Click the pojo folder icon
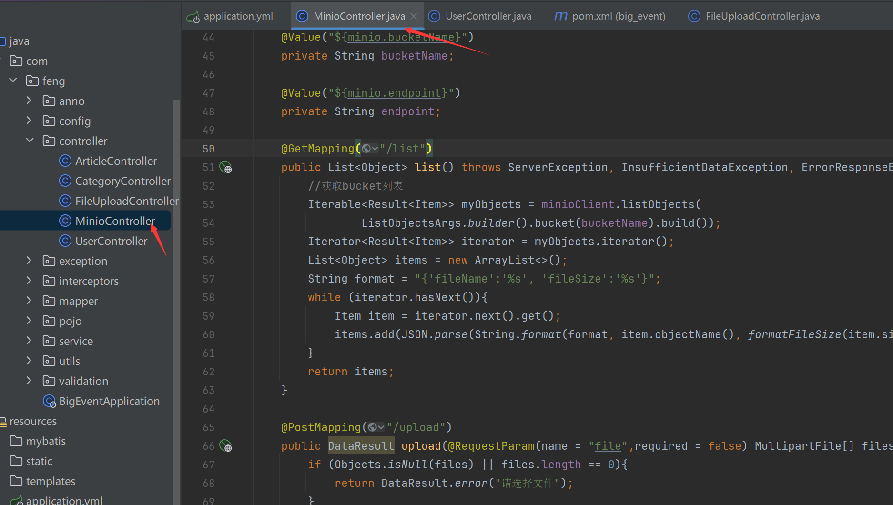 point(49,321)
